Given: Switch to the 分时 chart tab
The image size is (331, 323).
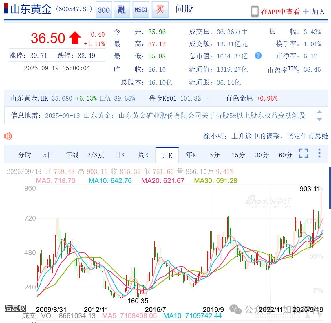Looking at the screenshot, I should click(x=24, y=155).
